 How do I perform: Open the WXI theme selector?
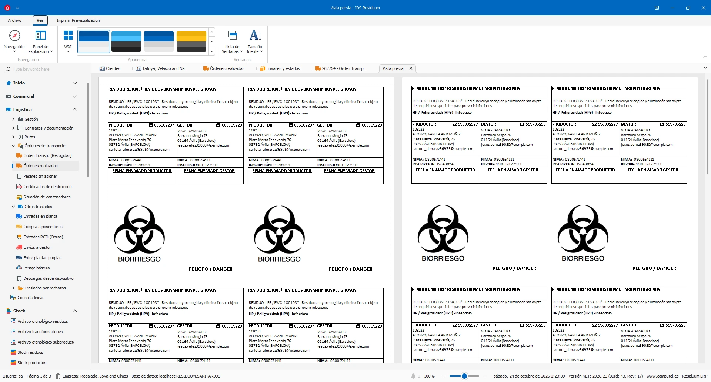point(68,41)
